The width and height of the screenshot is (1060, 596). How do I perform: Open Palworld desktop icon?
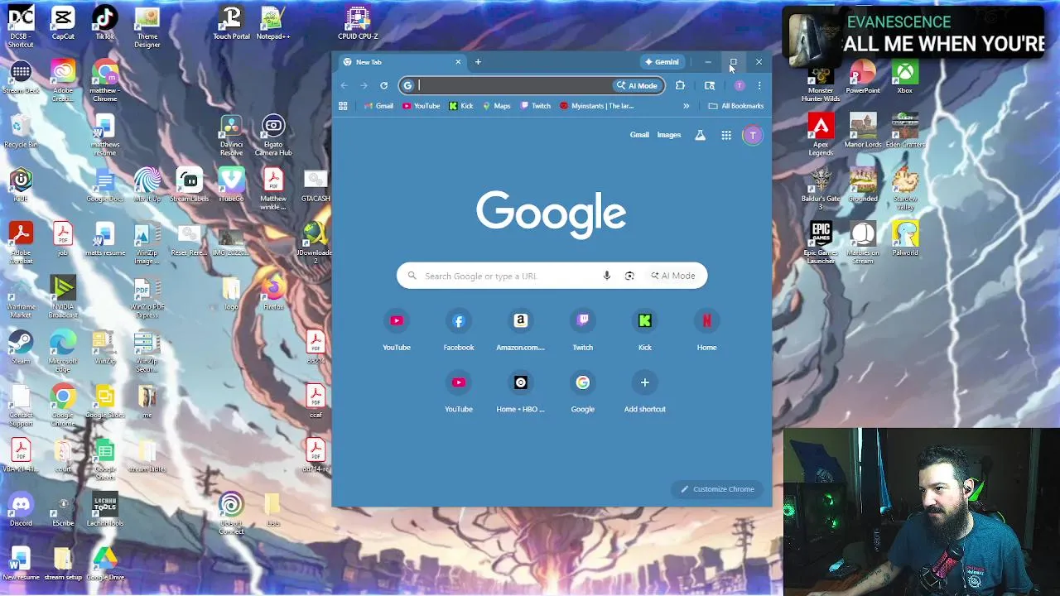click(905, 239)
